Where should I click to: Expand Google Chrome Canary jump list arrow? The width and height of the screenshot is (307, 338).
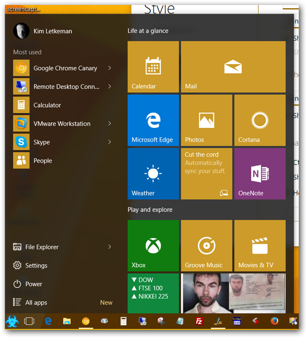click(110, 68)
